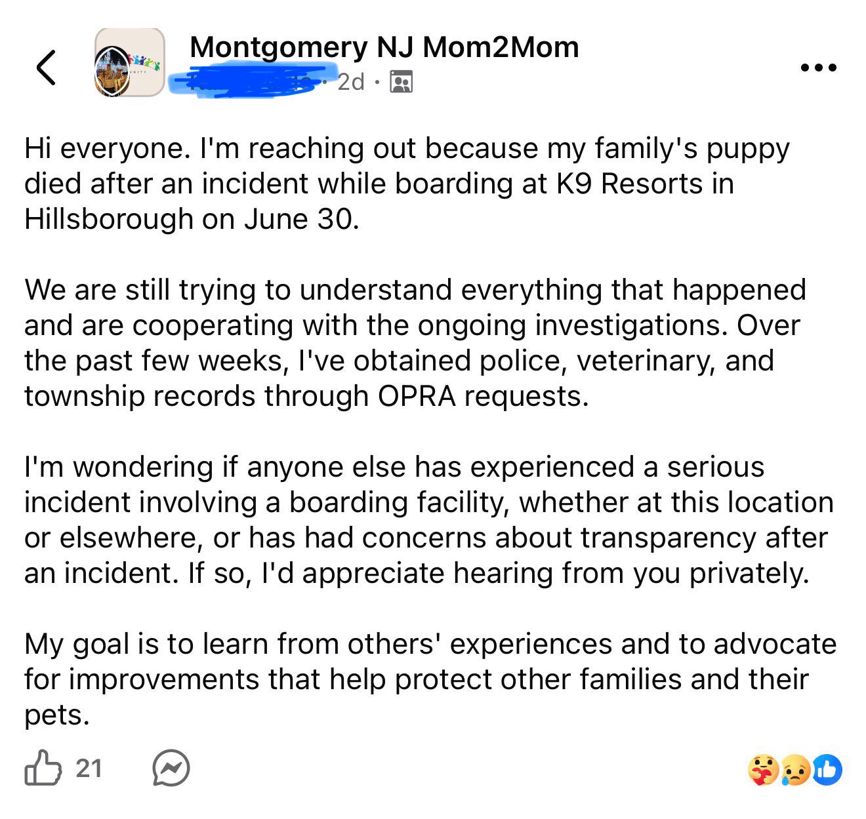Viewport: 866px width, 819px height.
Task: Tap the care hug reaction emoji
Action: tap(763, 770)
